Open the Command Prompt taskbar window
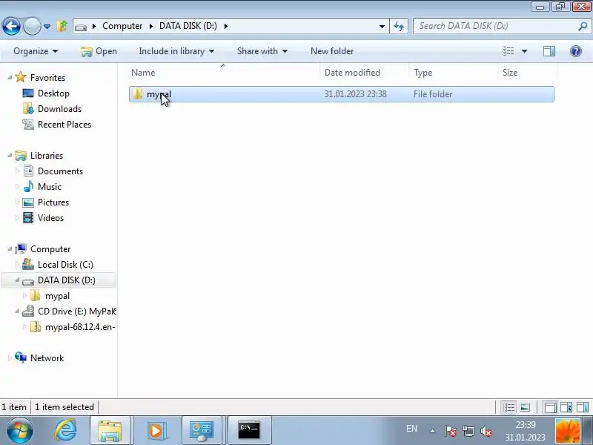This screenshot has width=593, height=445. point(249,431)
